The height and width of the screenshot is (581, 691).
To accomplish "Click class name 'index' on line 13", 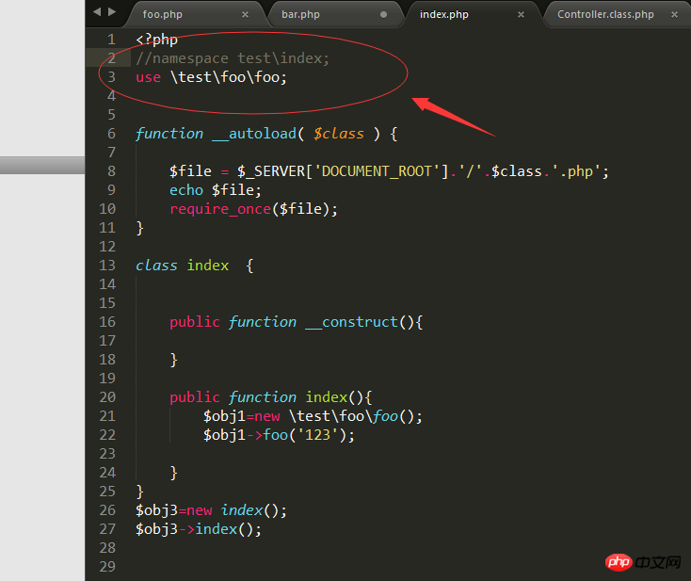I will pyautogui.click(x=207, y=266).
